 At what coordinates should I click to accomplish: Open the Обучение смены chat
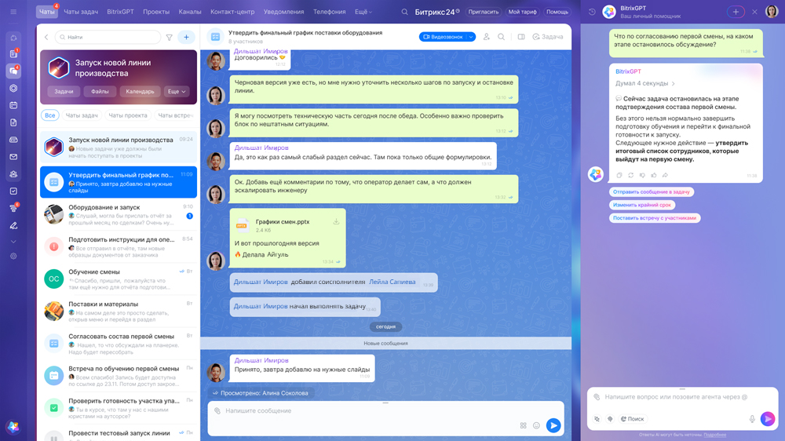point(119,279)
